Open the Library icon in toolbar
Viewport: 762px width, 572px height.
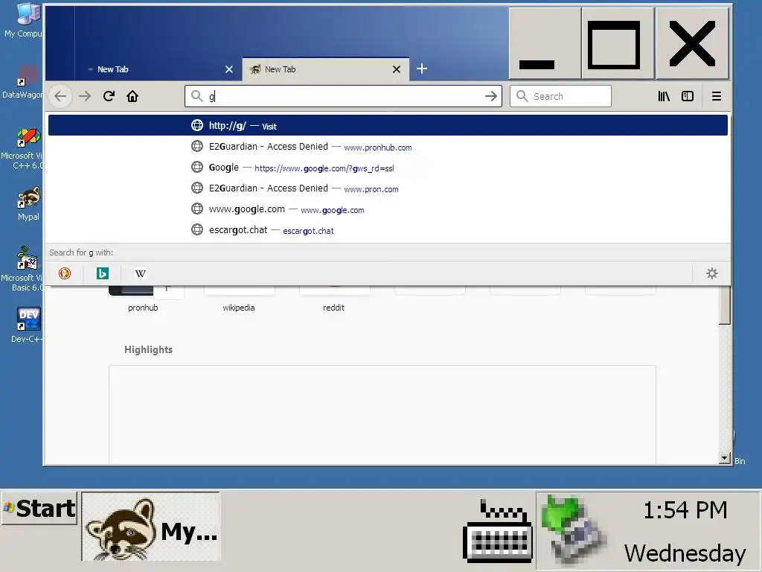point(664,96)
